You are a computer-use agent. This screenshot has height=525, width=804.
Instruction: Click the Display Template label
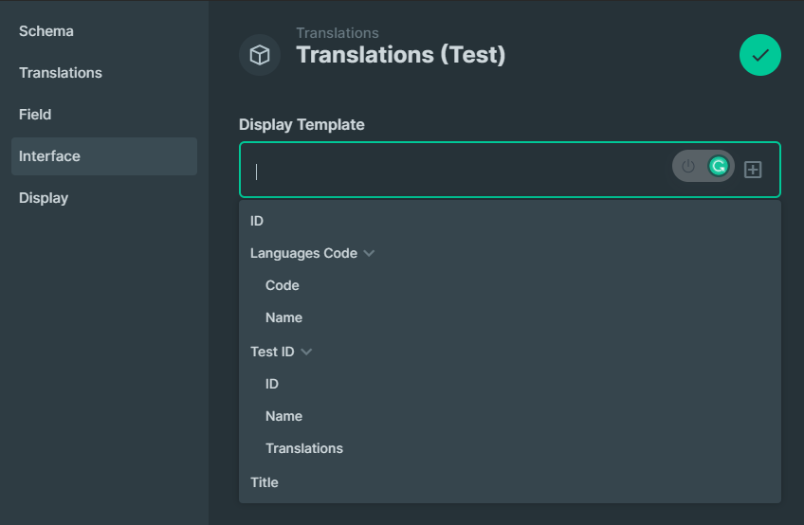pyautogui.click(x=301, y=124)
